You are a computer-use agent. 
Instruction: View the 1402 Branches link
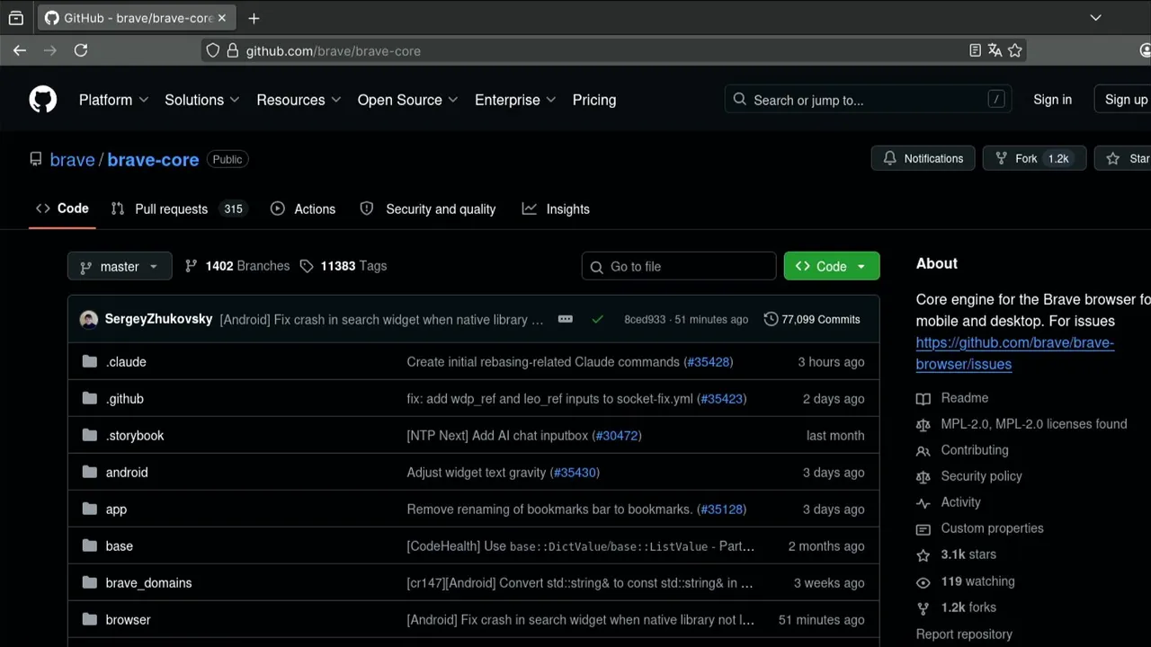(x=237, y=266)
